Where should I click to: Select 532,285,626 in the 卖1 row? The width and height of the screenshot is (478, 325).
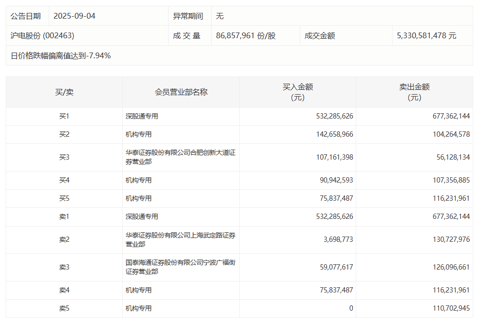[x=334, y=217]
